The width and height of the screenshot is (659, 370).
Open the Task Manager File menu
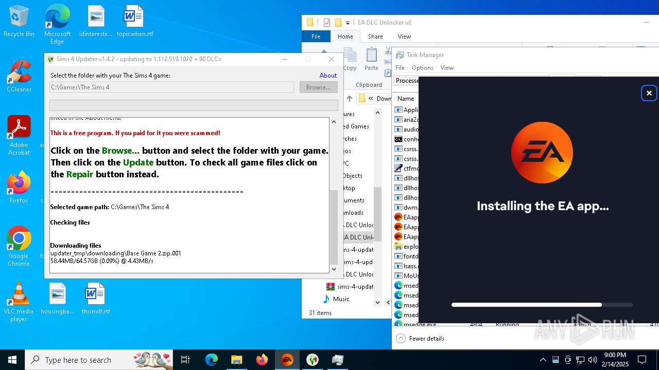click(x=400, y=68)
